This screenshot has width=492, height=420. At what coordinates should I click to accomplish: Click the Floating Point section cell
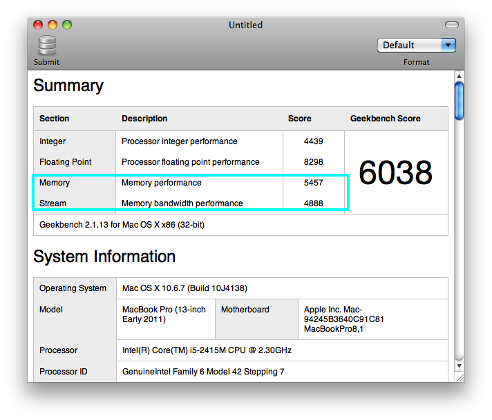65,162
